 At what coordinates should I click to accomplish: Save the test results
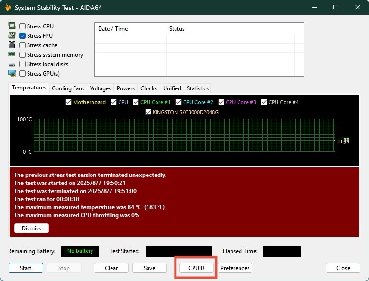tap(149, 268)
